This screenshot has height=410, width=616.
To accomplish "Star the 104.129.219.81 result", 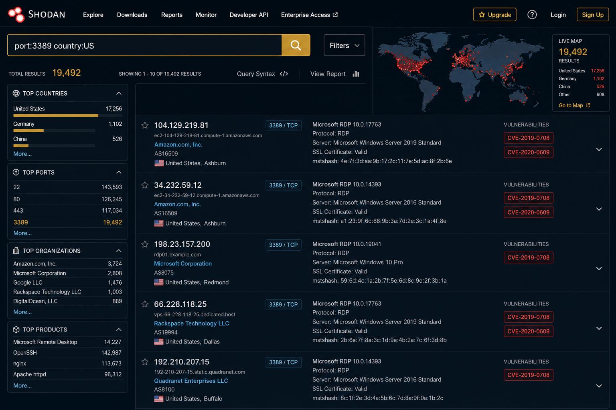I will point(145,125).
